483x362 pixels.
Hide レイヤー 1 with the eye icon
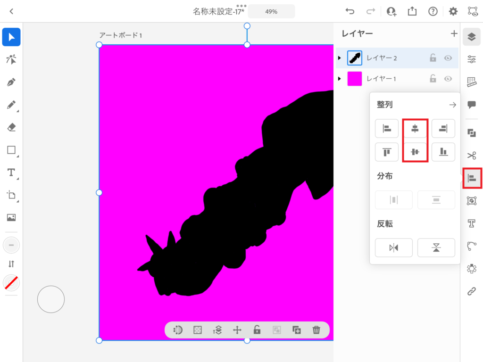[x=448, y=79]
